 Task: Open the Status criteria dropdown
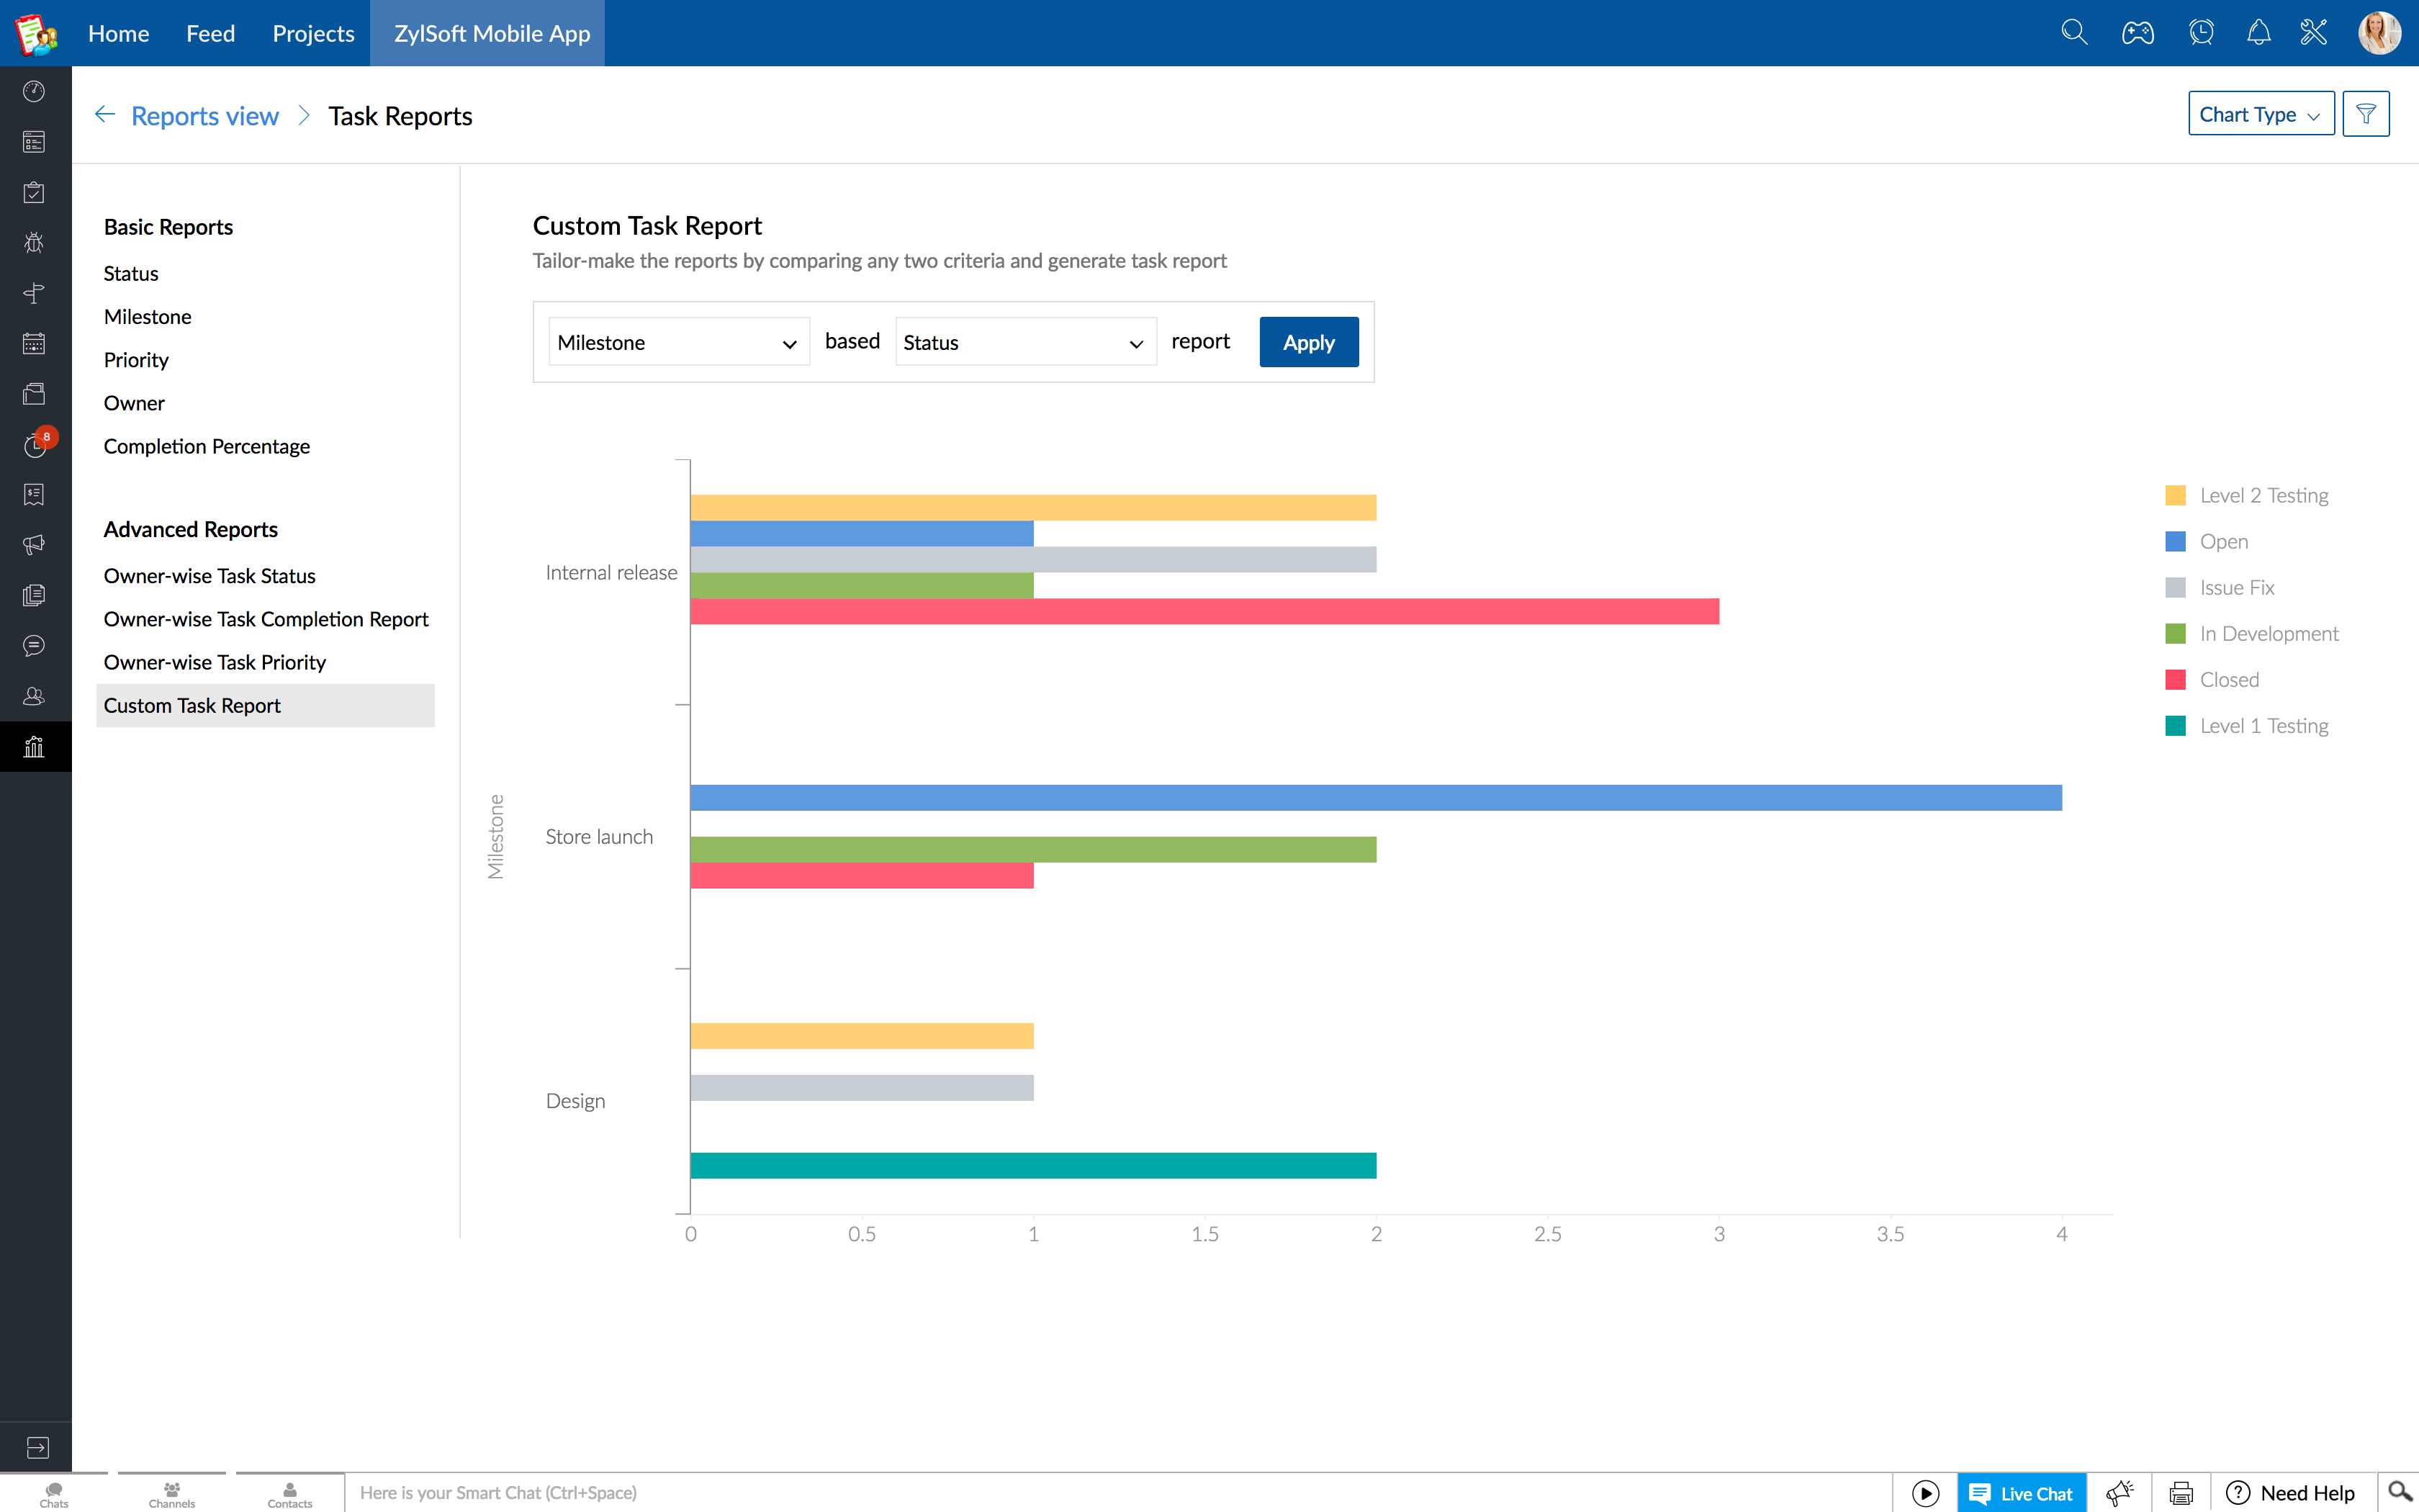[x=1024, y=341]
